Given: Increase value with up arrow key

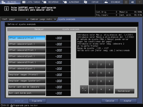Looking at the screenshot, I should 110,89.
